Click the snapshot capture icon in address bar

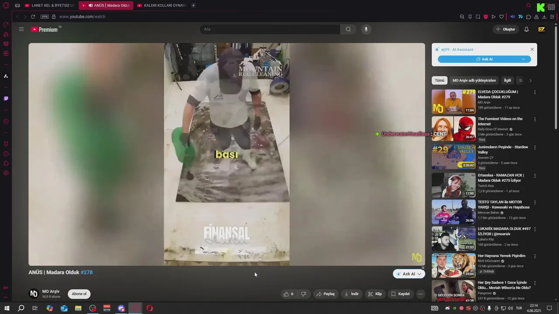click(478, 17)
